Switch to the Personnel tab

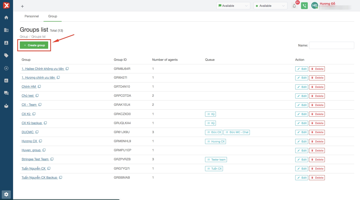click(x=32, y=16)
